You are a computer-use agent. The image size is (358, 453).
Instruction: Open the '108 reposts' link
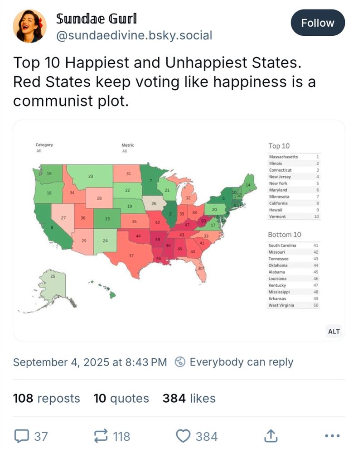pos(47,399)
